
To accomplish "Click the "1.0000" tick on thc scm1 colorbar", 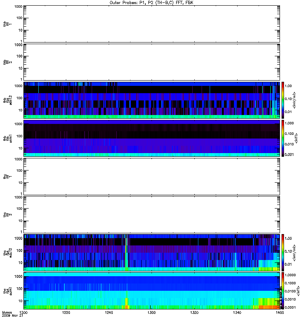I will click(290, 275).
